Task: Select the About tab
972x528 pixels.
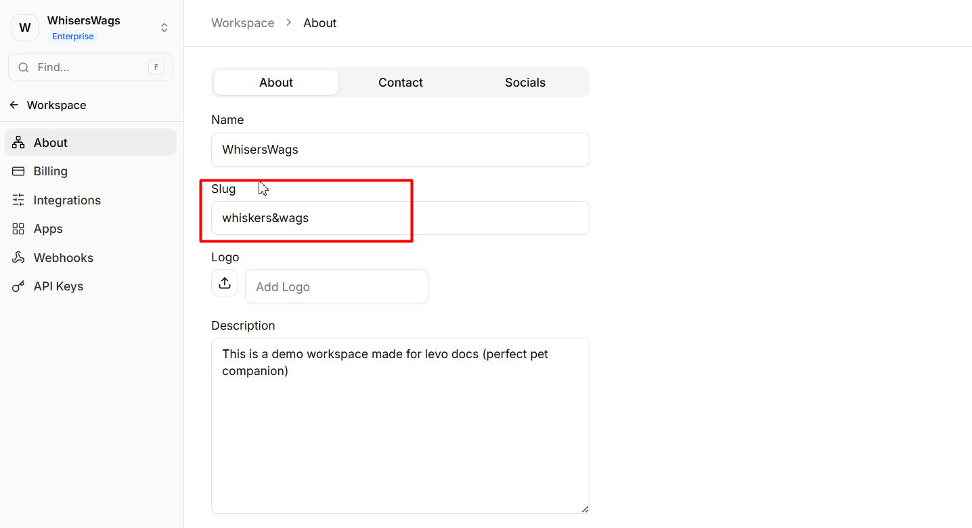Action: (x=276, y=83)
